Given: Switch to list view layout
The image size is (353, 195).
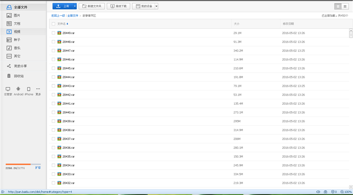Looking at the screenshot, I should point(338,6).
